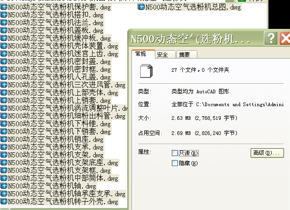The image size is (290, 210).
Task: Click the DWG icon for N500动态空气选粉机法兰.dwg
Action: [4, 22]
